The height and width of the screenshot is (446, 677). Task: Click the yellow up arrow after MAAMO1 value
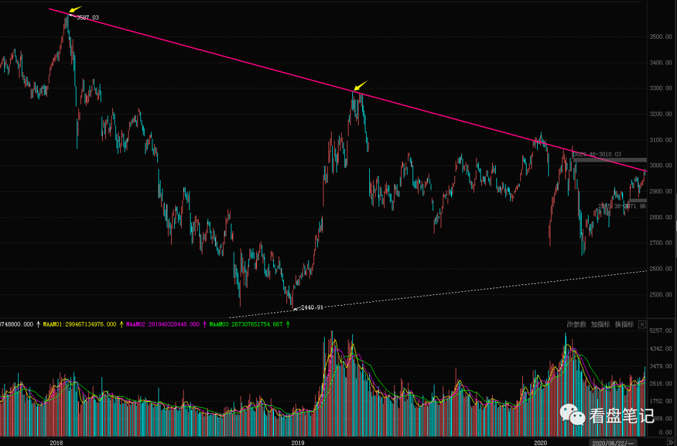coord(122,324)
